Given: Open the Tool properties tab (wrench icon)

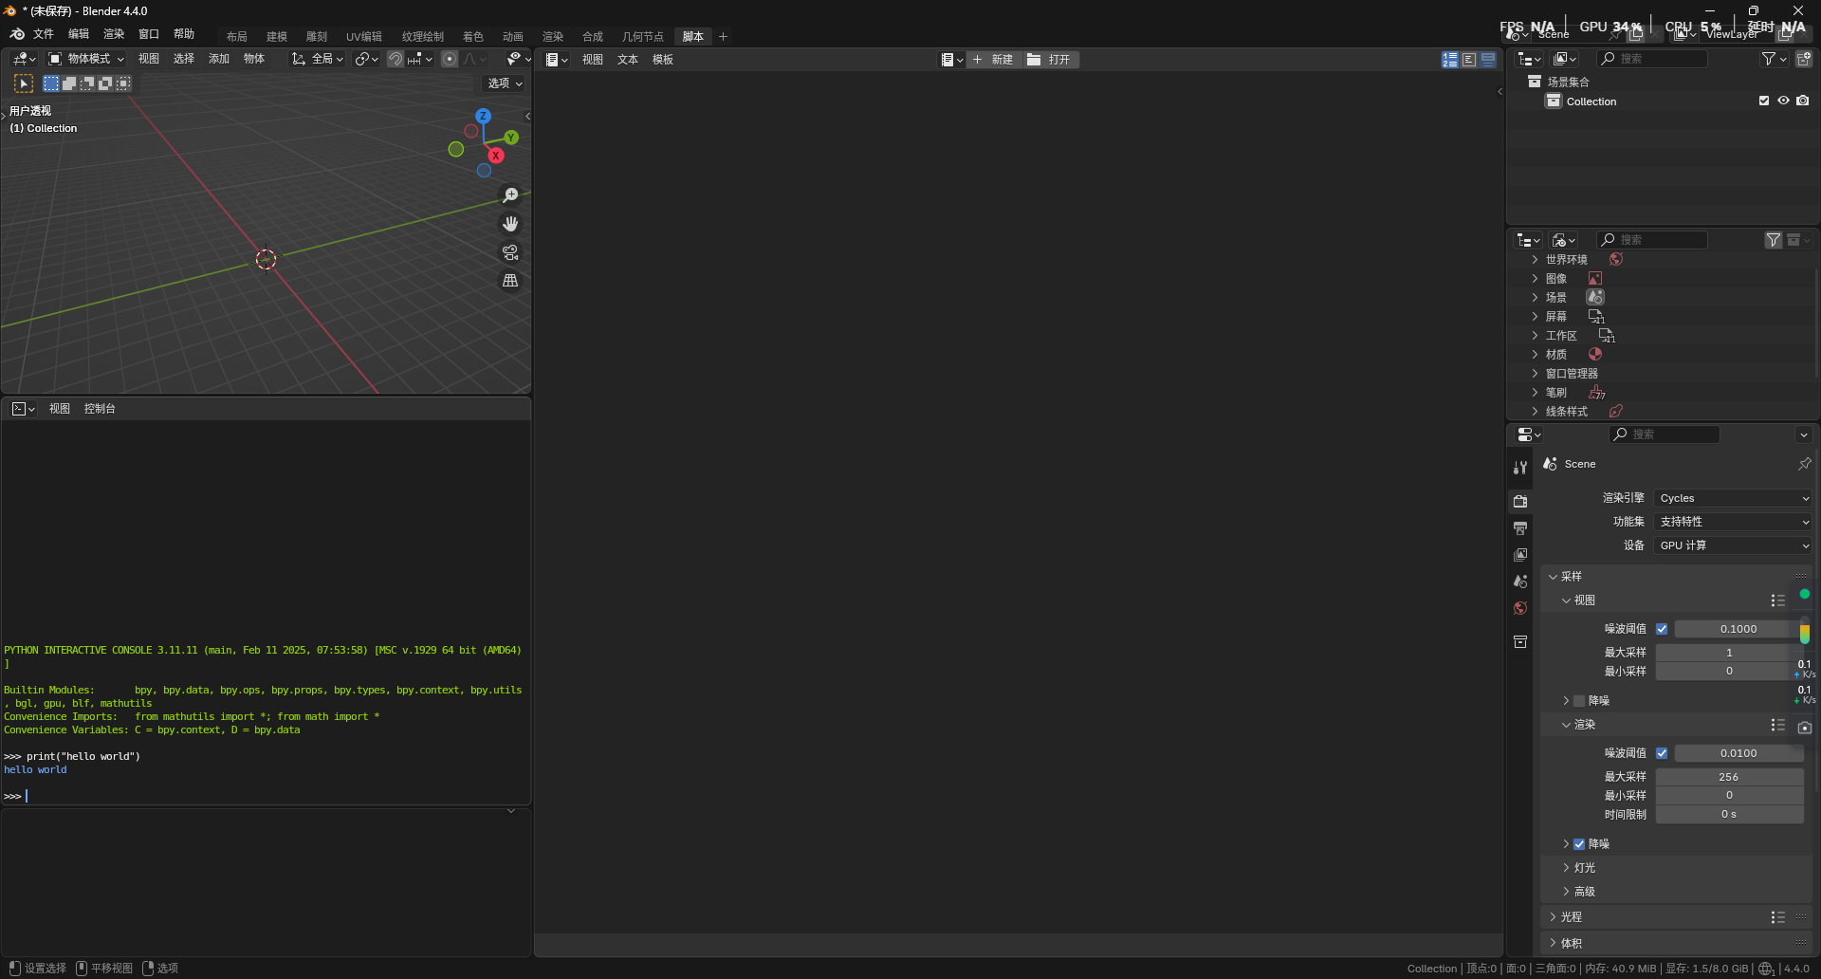Looking at the screenshot, I should click(1520, 468).
